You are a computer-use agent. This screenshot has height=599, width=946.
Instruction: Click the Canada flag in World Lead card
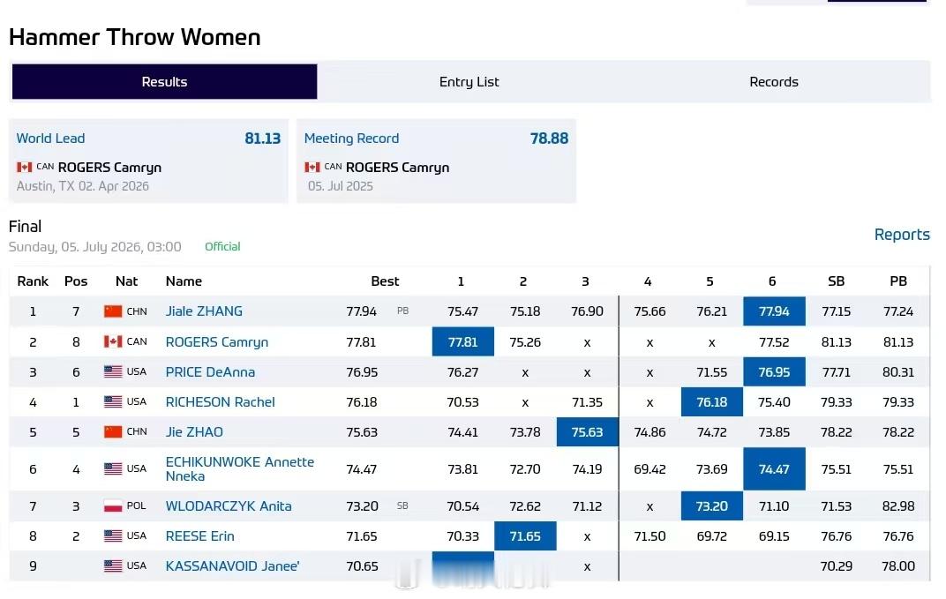click(x=24, y=167)
